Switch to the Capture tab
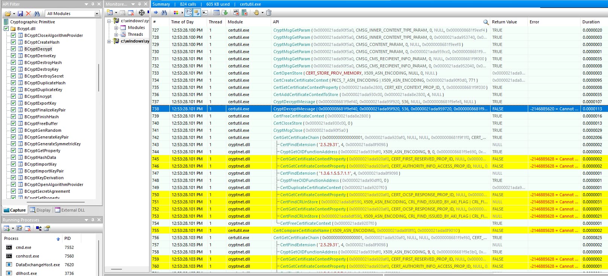The height and width of the screenshot is (276, 608). [15, 210]
